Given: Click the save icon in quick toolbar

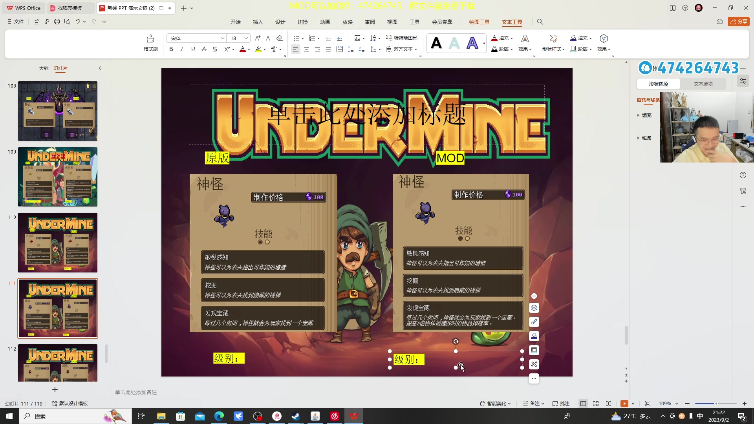Looking at the screenshot, I should point(37,22).
